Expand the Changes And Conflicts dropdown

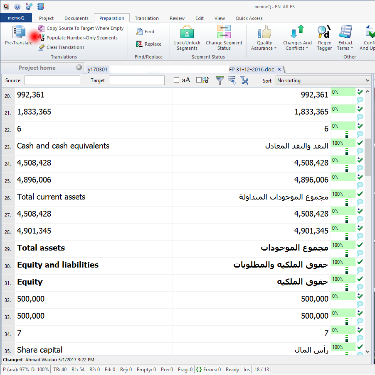297,48
